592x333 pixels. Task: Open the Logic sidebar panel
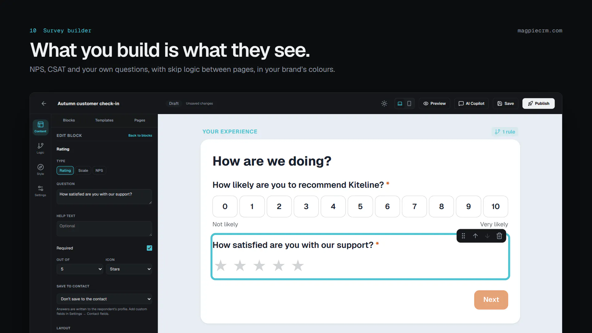40,148
